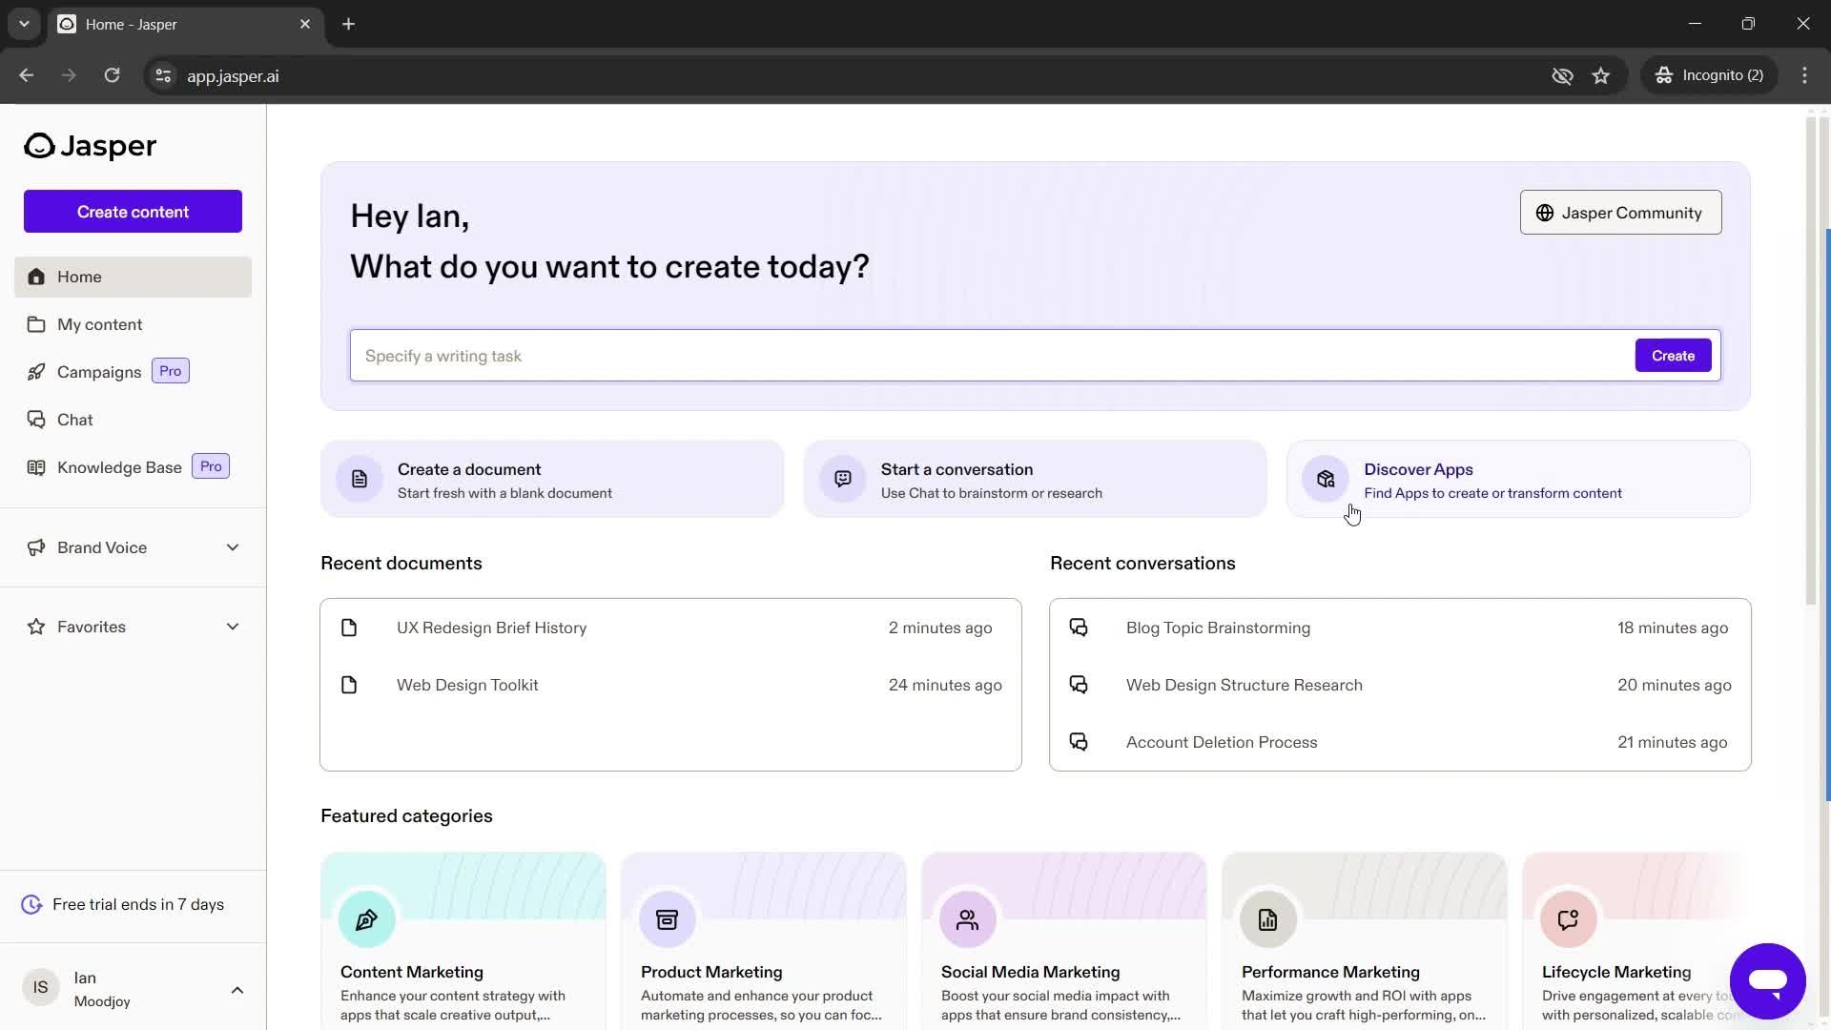Click the Knowledge Base sidebar icon
This screenshot has width=1831, height=1030.
pos(35,466)
